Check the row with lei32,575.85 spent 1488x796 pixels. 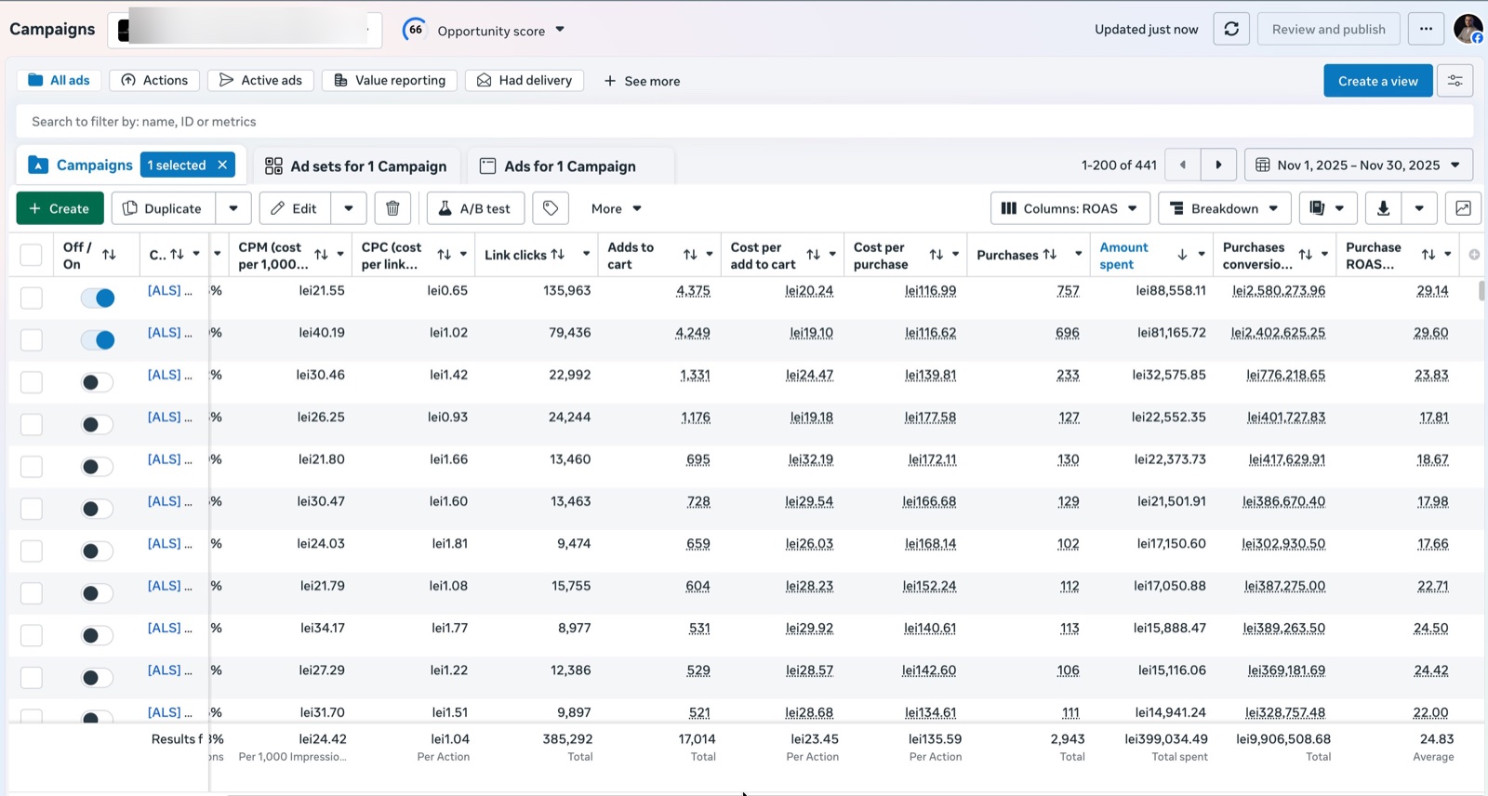click(31, 382)
